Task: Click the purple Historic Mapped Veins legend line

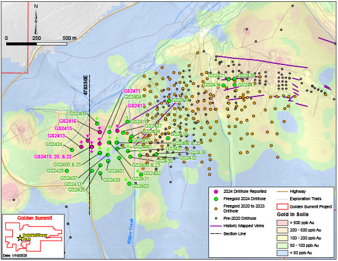Action: 216,226
